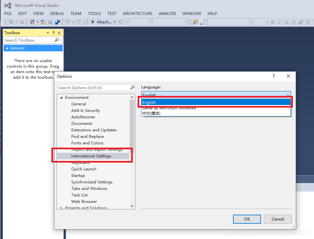This screenshot has width=314, height=239.
Task: Click the New Project toolbar icon
Action: point(32,22)
